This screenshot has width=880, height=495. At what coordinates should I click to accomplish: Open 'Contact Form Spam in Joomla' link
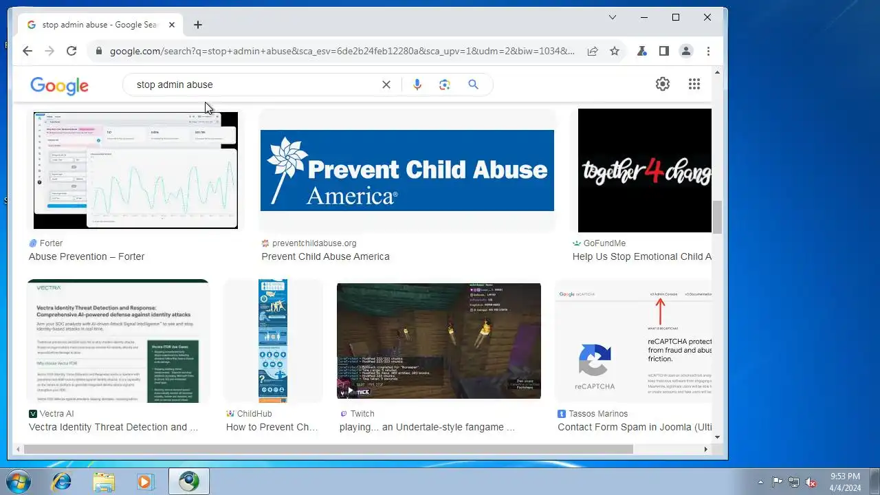(x=635, y=427)
